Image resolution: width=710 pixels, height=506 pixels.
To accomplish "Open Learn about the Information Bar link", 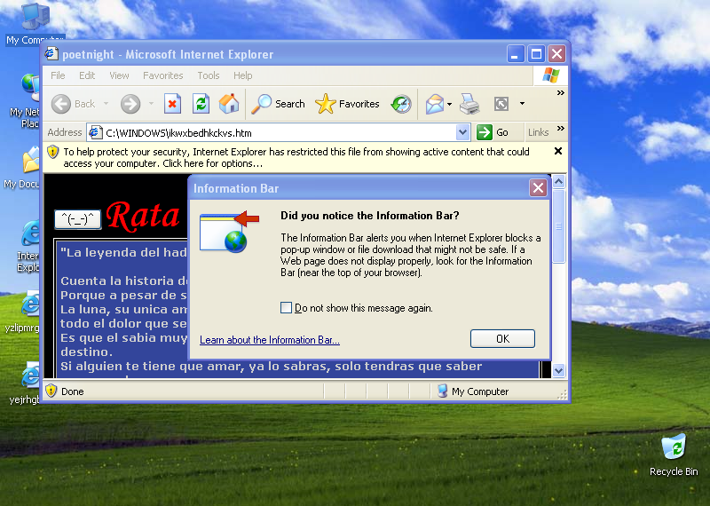I will click(270, 340).
